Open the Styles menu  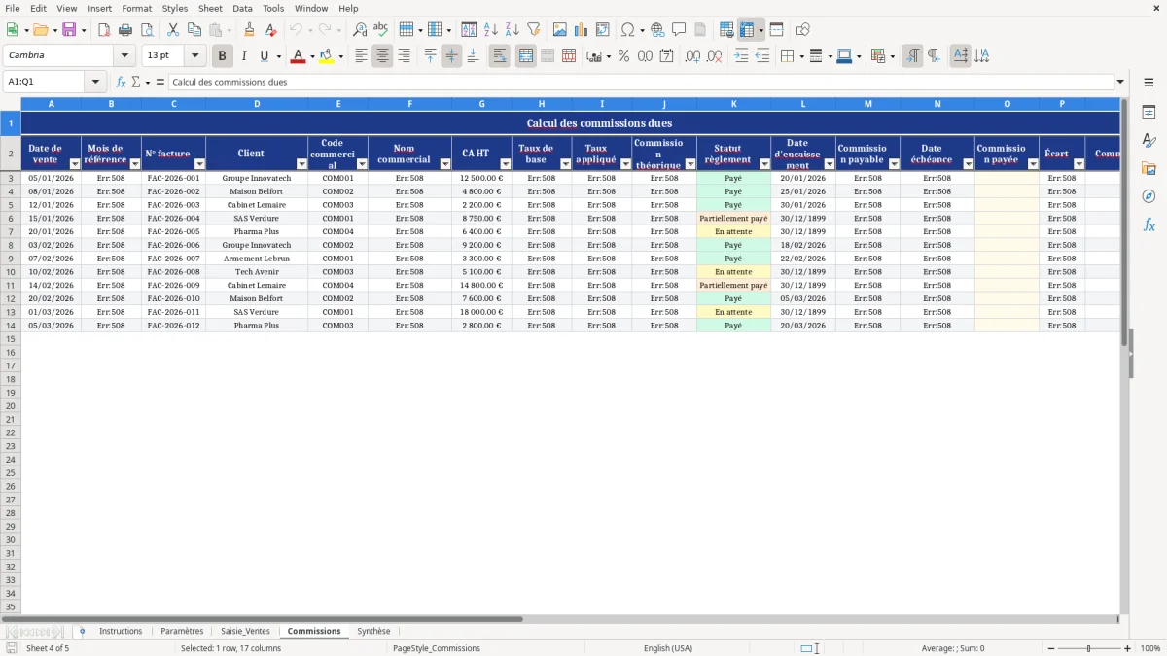pos(175,8)
